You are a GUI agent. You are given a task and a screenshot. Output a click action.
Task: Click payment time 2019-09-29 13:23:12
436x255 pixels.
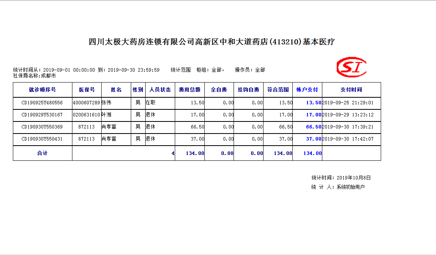coord(348,115)
